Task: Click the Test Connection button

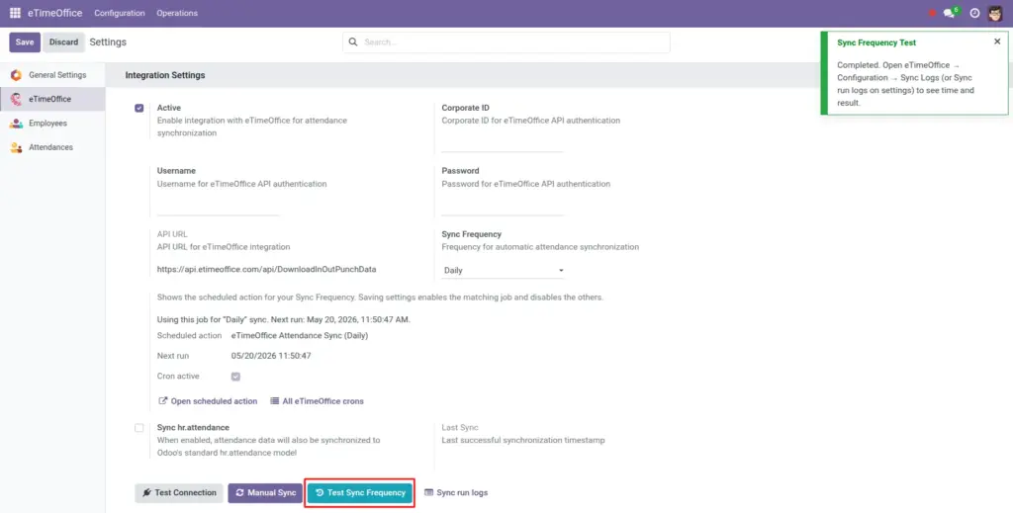Action: point(179,493)
